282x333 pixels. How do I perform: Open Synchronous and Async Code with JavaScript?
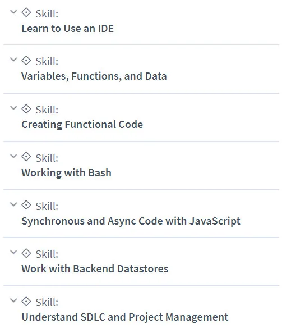tap(131, 221)
